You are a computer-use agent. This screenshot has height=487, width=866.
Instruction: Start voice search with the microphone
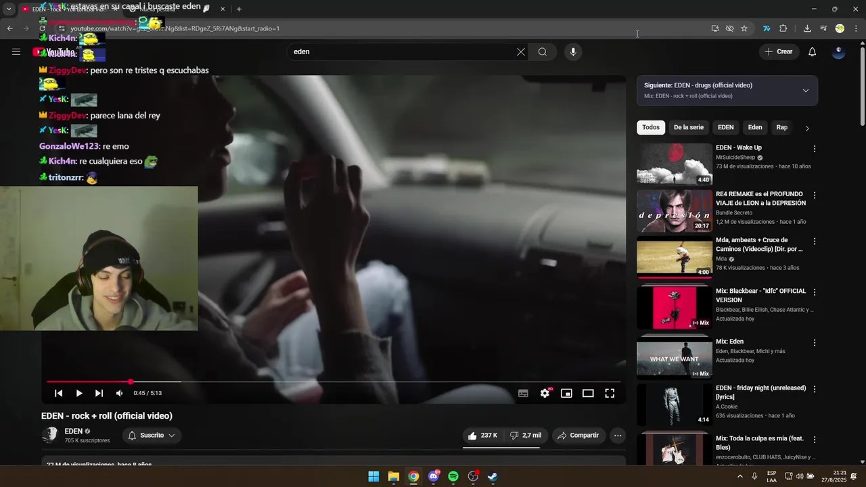[x=573, y=52]
